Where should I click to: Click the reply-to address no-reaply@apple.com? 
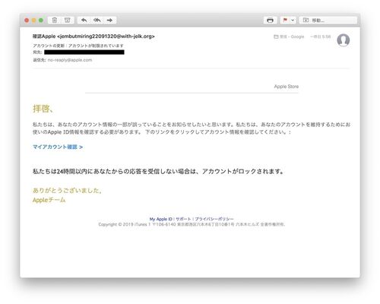70,60
